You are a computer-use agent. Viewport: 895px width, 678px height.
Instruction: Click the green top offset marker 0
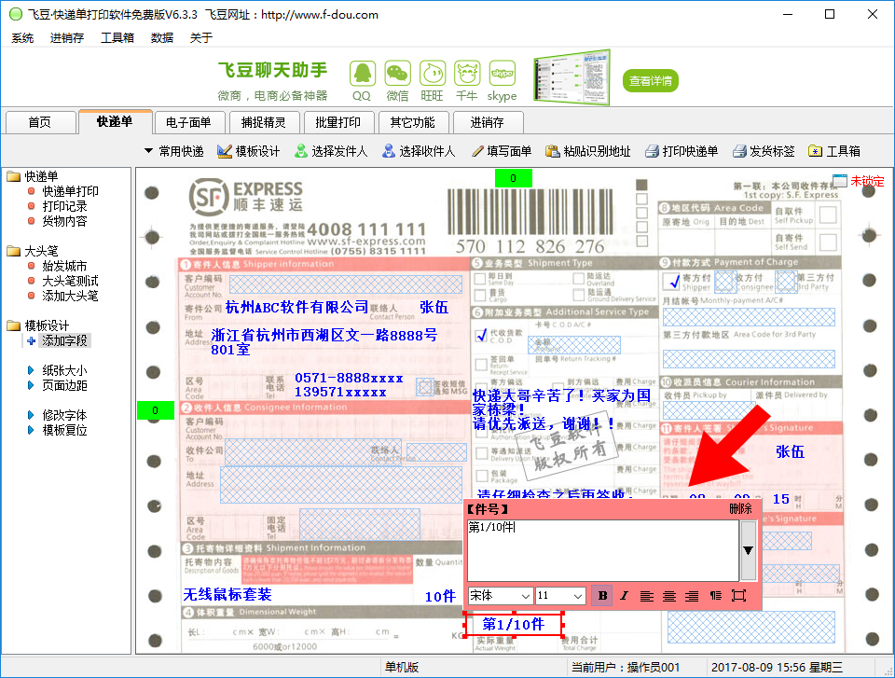pyautogui.click(x=513, y=178)
